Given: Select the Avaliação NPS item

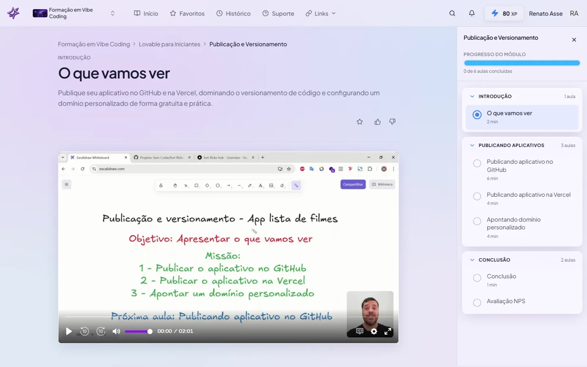Looking at the screenshot, I should click(x=522, y=302).
